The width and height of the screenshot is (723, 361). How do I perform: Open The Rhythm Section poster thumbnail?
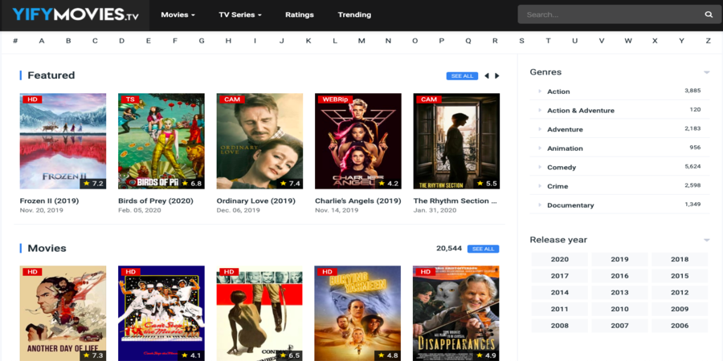point(456,141)
